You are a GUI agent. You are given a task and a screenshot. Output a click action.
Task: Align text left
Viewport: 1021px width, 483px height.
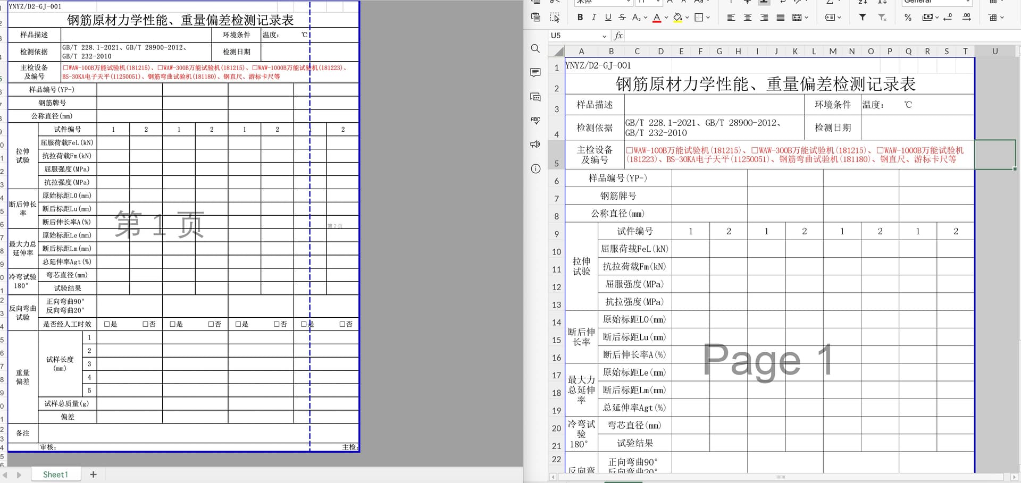pyautogui.click(x=731, y=18)
